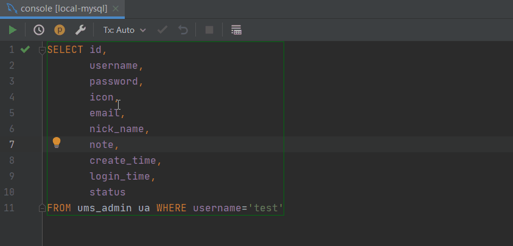Viewport: 513px width, 246px height.
Task: Open the Tx: Auto transaction mode dropdown
Action: (124, 30)
